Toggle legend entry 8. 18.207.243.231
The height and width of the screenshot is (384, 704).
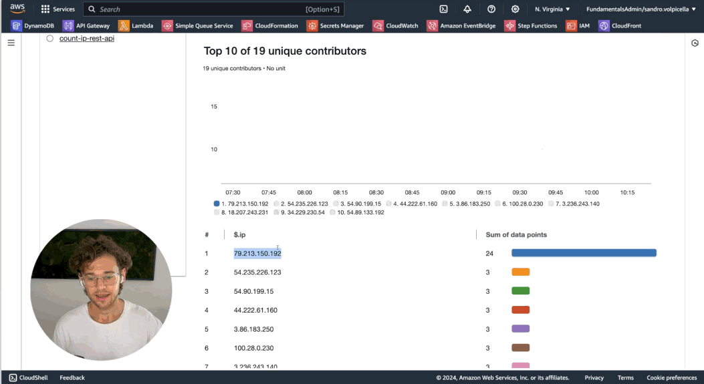[241, 212]
